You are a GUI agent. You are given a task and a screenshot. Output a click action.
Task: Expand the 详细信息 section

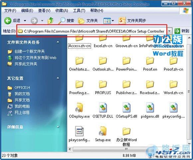click(x=58, y=127)
